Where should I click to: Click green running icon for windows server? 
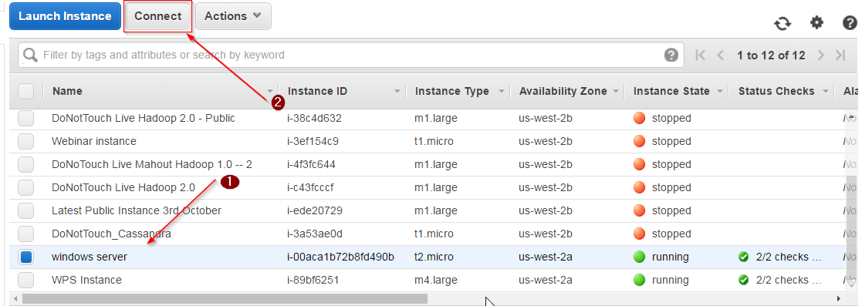pyautogui.click(x=639, y=257)
